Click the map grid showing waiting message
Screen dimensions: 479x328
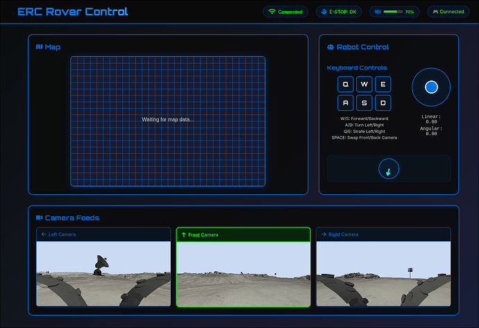168,121
